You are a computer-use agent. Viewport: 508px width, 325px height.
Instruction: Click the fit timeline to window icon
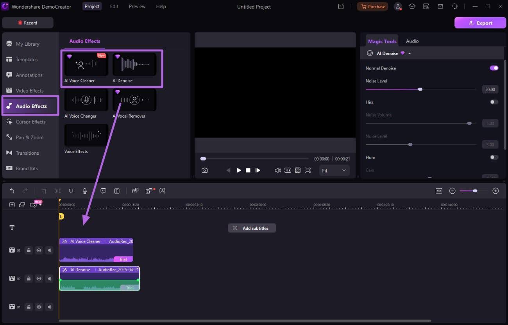tap(439, 191)
